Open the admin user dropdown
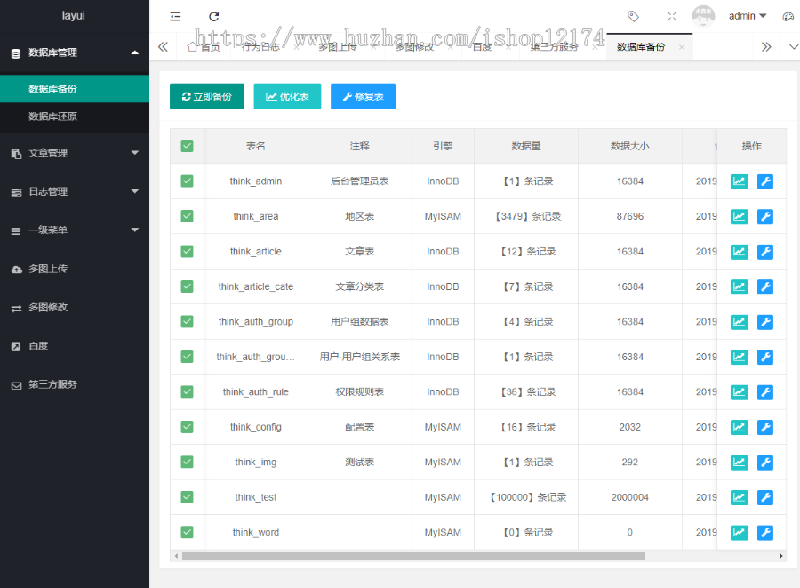Image resolution: width=800 pixels, height=588 pixels. (748, 16)
